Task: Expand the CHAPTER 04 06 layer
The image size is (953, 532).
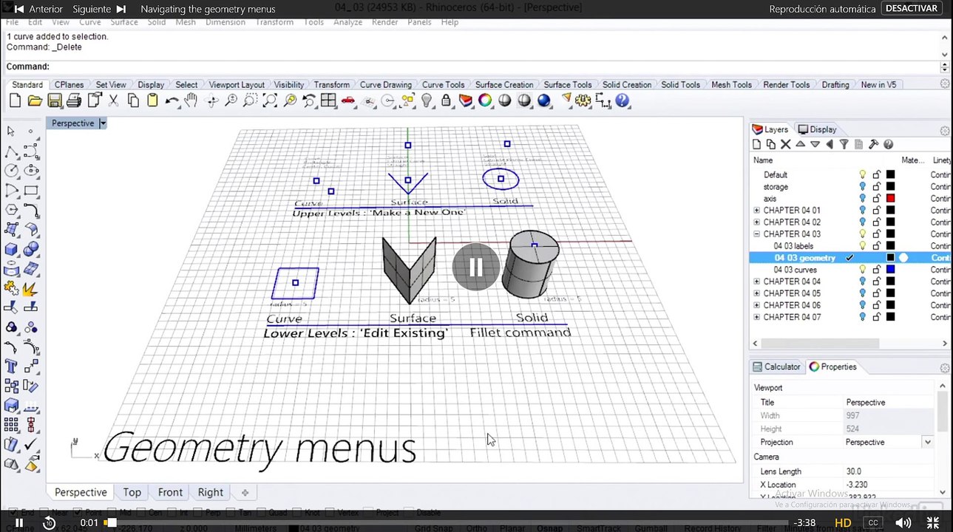Action: pos(756,305)
